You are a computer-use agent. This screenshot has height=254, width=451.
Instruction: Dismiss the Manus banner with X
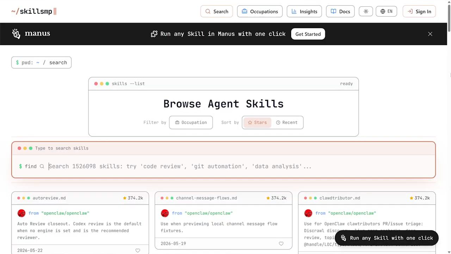(430, 34)
